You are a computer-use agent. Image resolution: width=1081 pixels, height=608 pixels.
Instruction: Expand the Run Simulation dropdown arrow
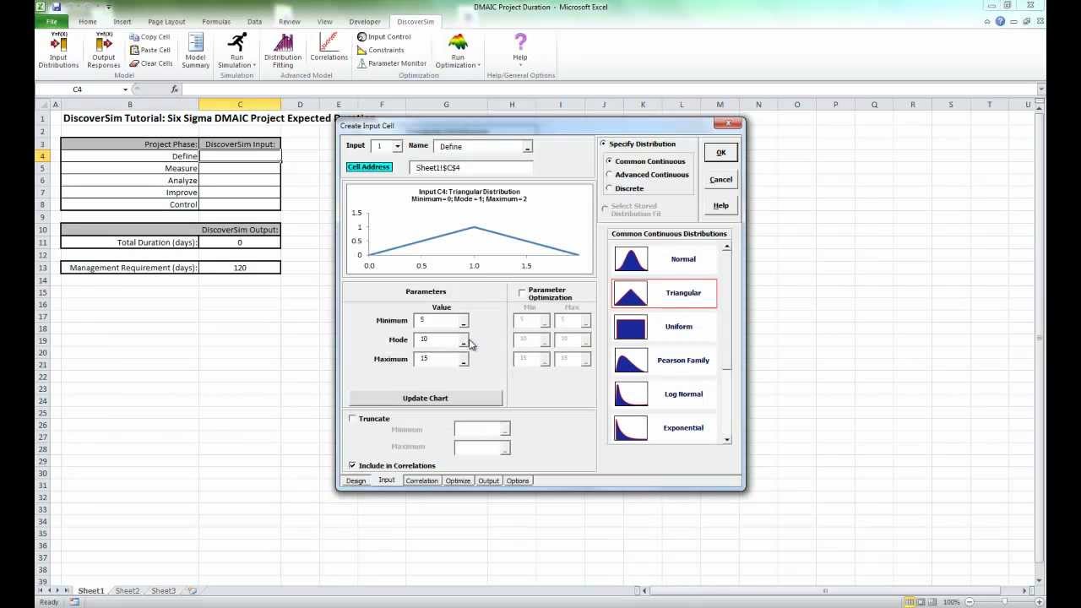click(254, 66)
